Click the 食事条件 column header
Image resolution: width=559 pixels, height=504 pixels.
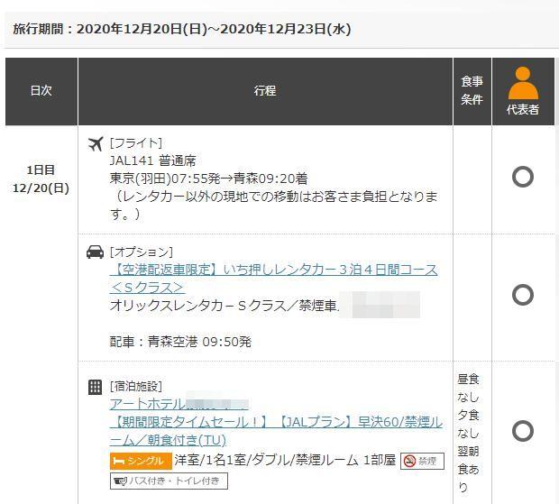coord(472,91)
